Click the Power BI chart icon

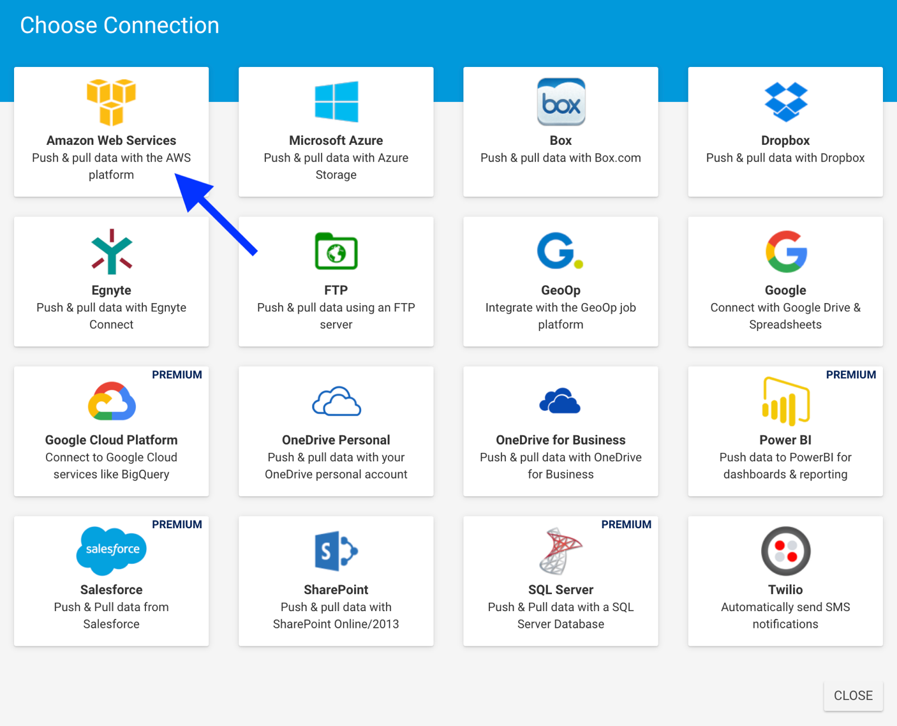(x=786, y=401)
